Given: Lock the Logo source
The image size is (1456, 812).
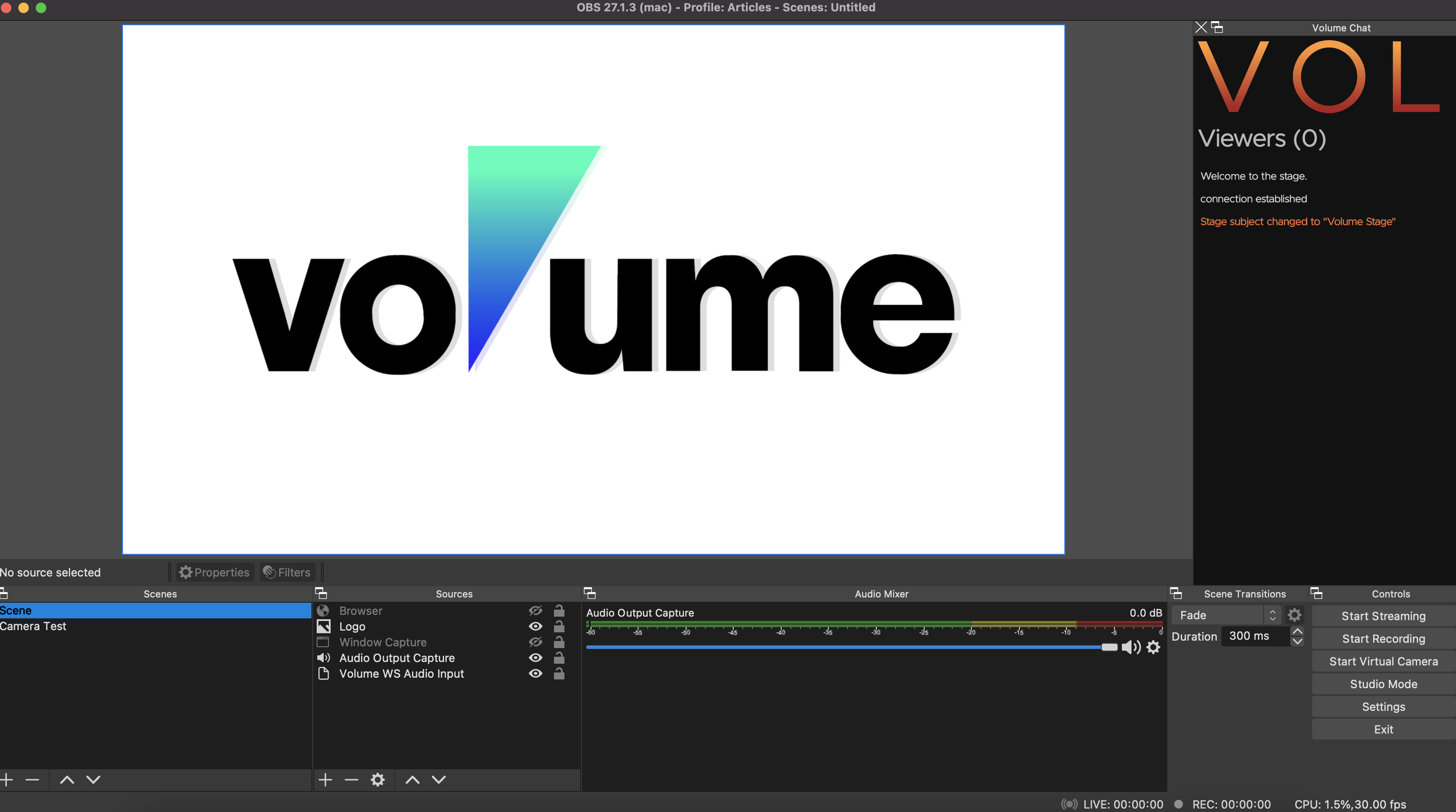Looking at the screenshot, I should [x=559, y=626].
